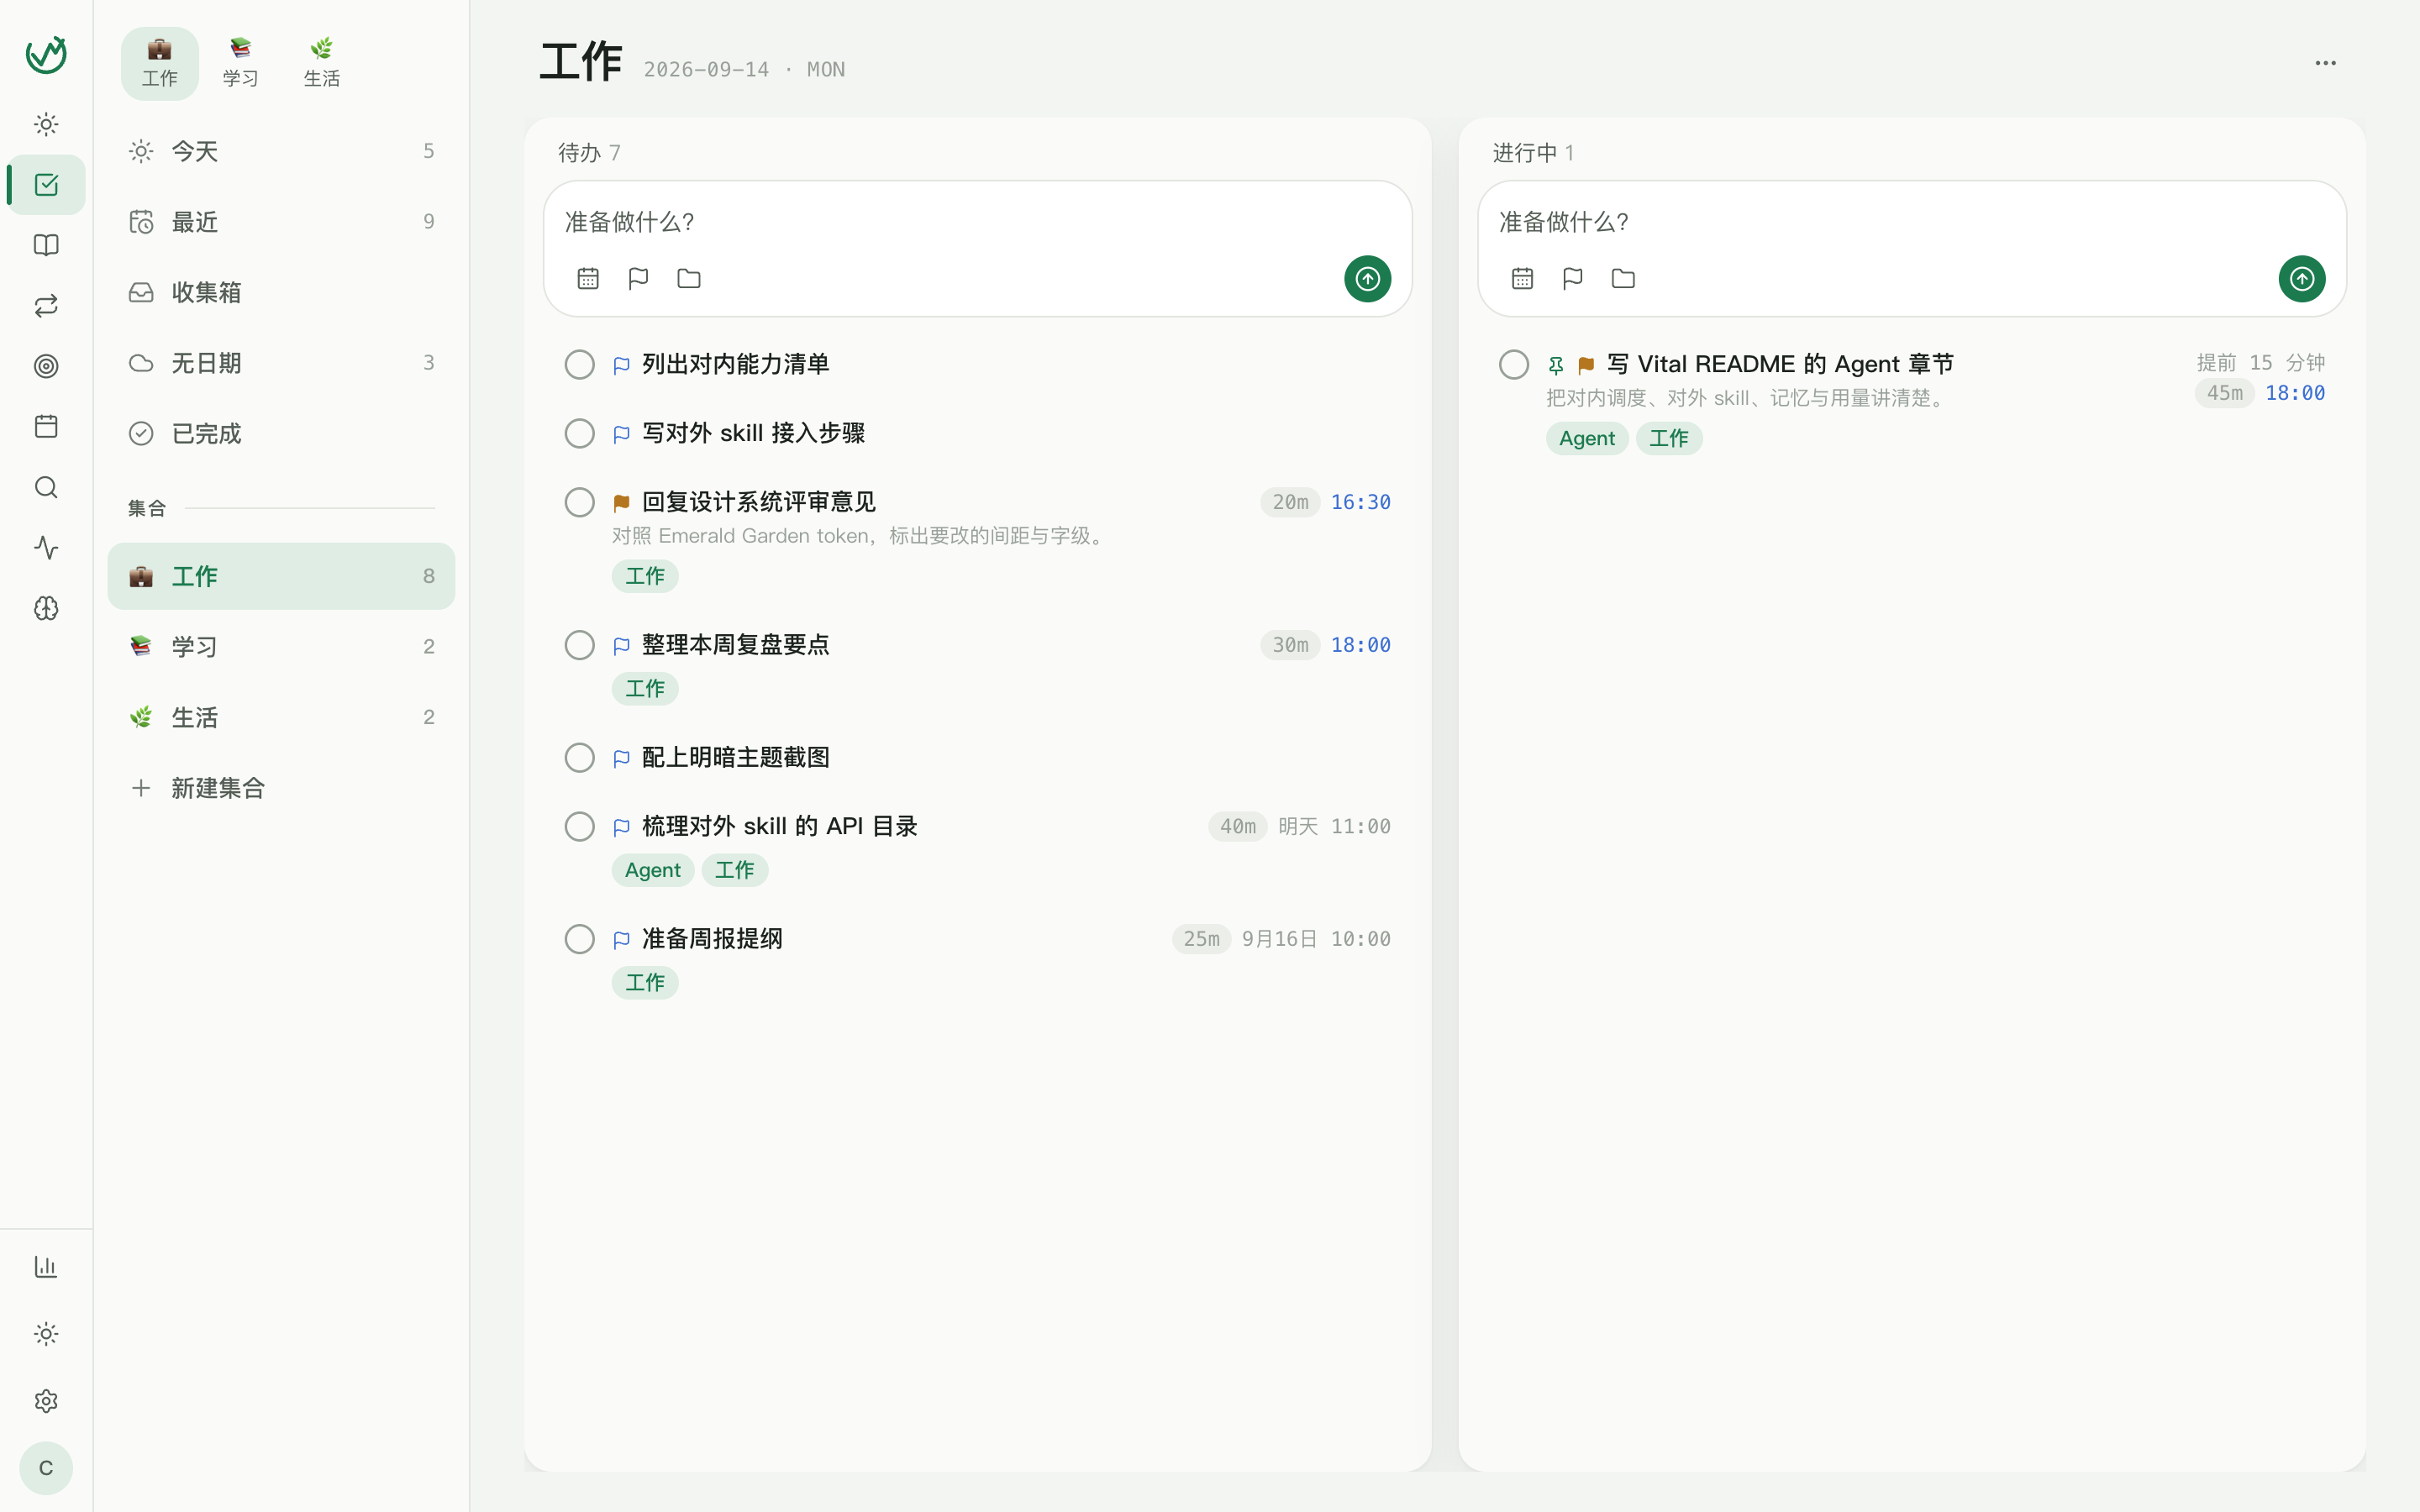Image resolution: width=2420 pixels, height=1512 pixels.
Task: Click the Agent tag on 梳理对外 skill task
Action: pyautogui.click(x=652, y=870)
